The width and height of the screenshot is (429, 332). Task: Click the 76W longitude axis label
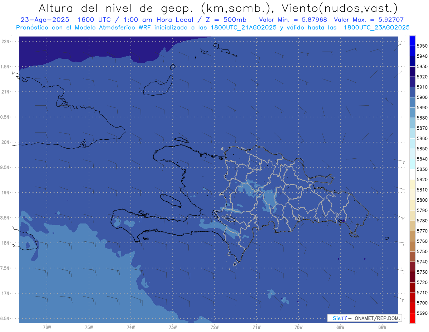tap(47, 327)
